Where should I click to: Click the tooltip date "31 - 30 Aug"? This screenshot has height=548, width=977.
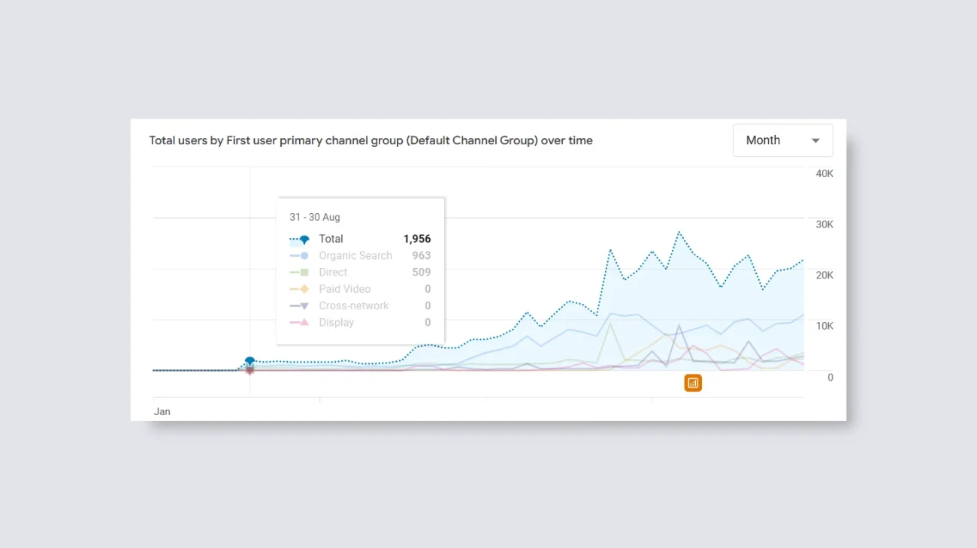pyautogui.click(x=315, y=217)
